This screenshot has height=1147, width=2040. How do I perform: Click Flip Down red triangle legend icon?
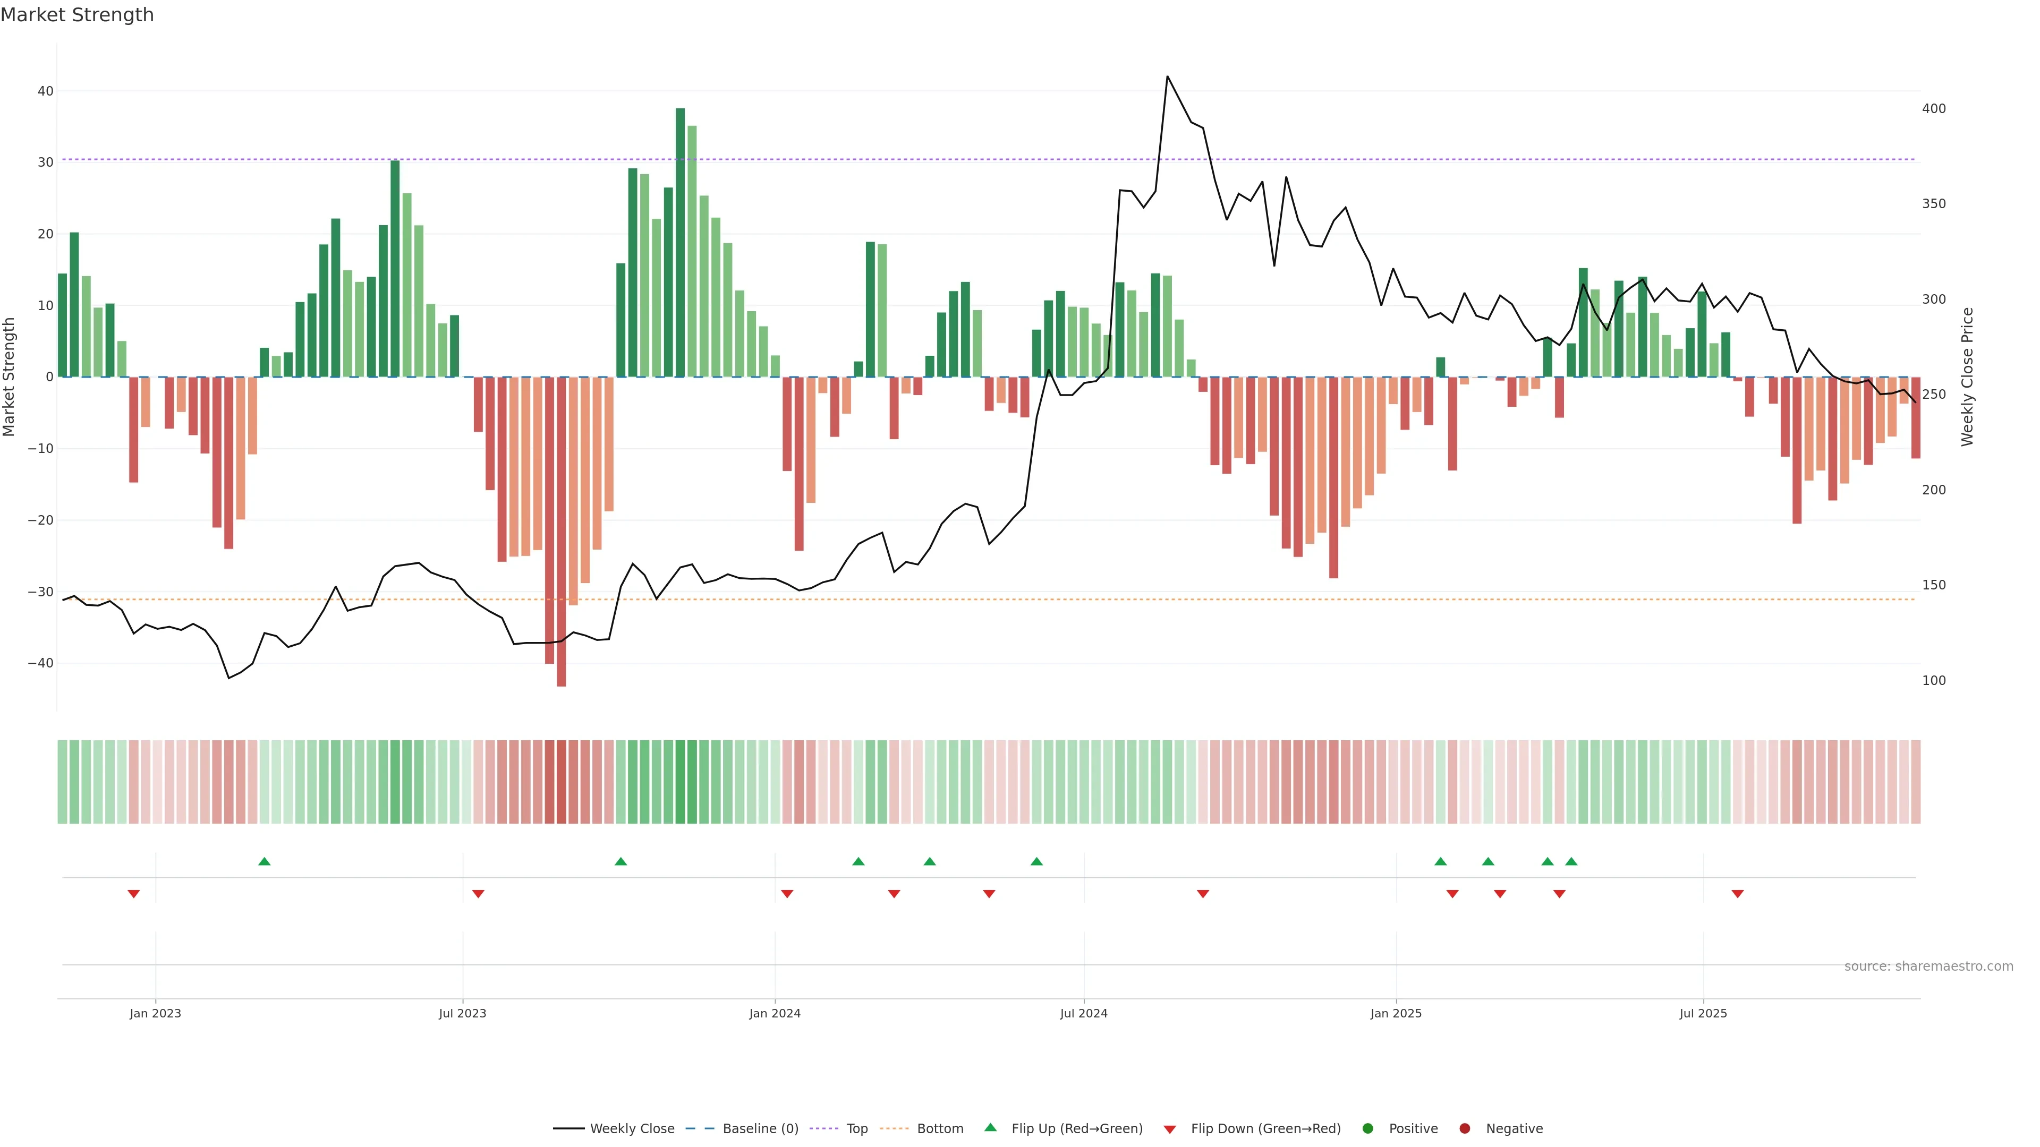click(1170, 1129)
